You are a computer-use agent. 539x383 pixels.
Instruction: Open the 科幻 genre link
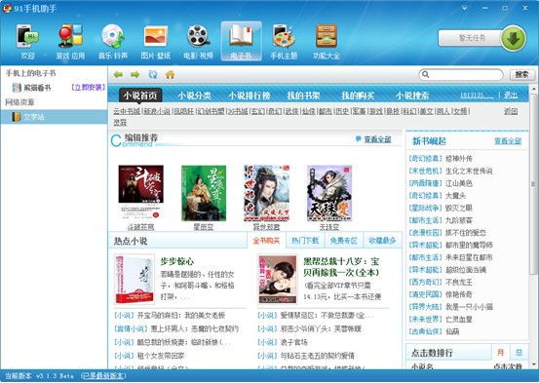coord(409,111)
